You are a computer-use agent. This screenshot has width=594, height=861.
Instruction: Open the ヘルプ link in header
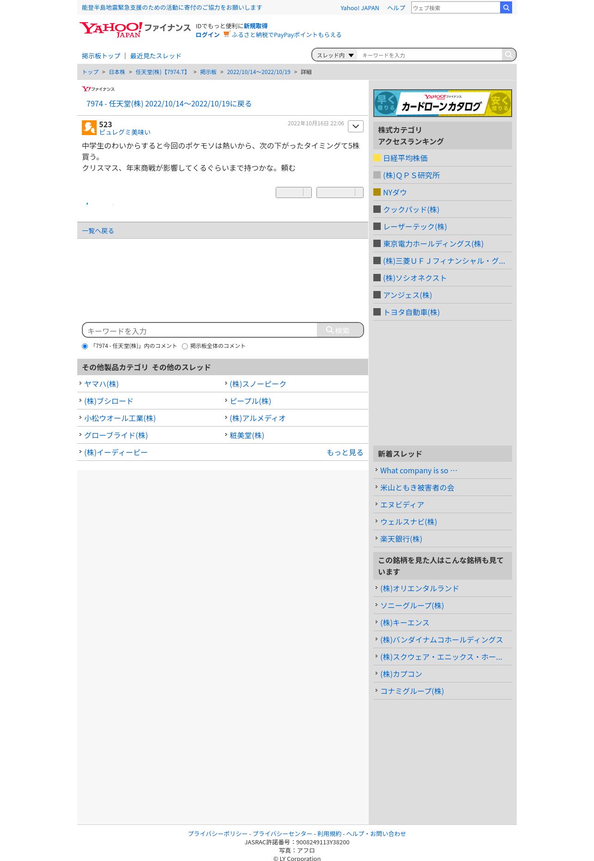point(396,8)
